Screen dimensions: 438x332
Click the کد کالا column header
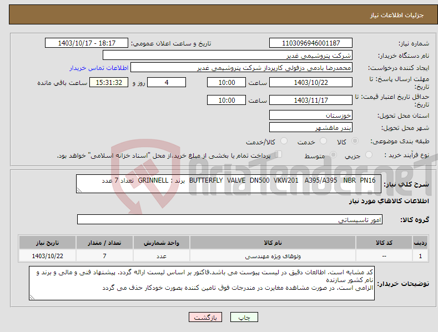click(384, 243)
